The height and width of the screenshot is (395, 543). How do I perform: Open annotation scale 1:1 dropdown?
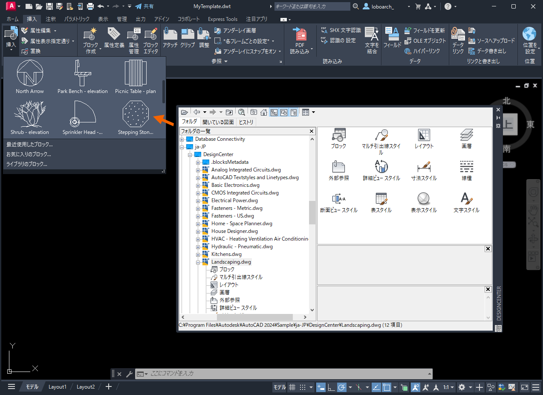tap(448, 387)
